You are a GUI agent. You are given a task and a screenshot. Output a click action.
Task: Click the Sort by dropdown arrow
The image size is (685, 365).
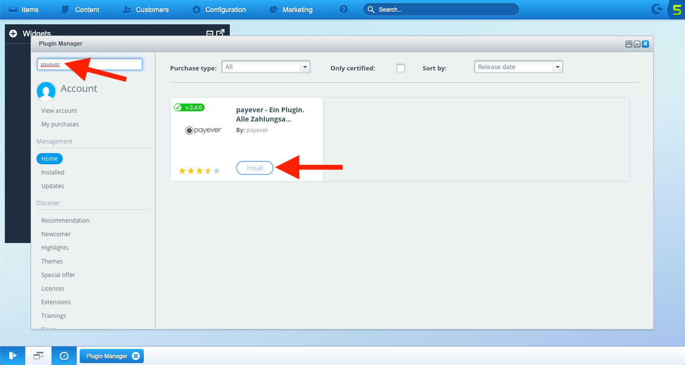[x=558, y=67]
